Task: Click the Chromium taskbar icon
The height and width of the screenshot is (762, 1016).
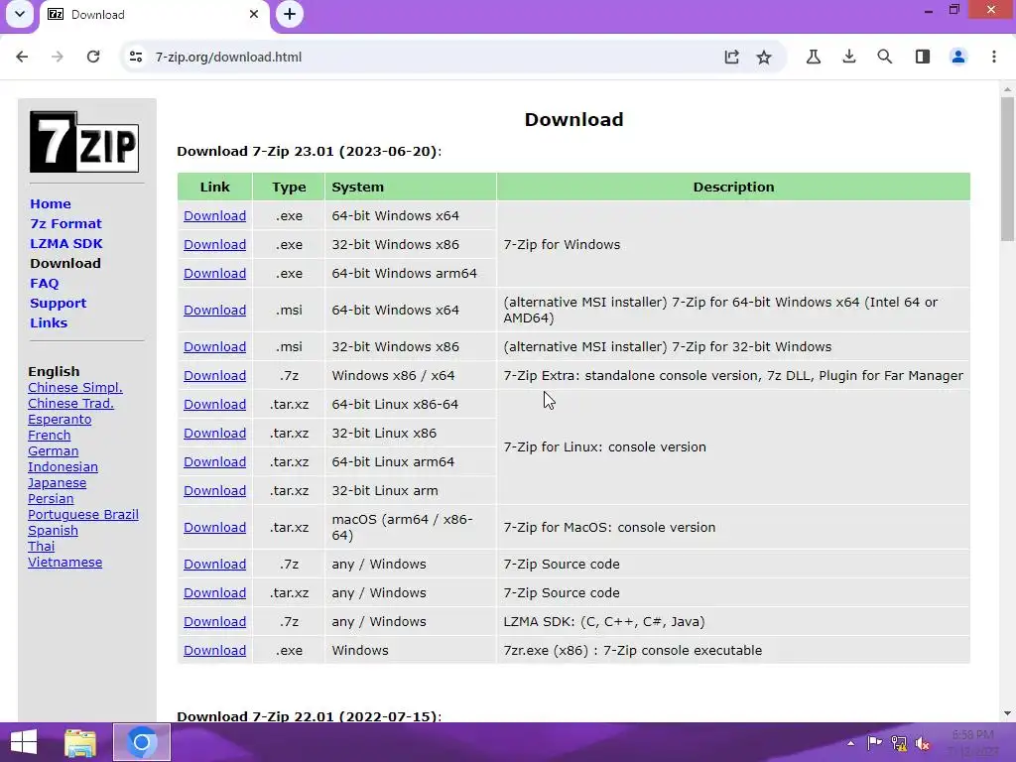Action: (142, 742)
